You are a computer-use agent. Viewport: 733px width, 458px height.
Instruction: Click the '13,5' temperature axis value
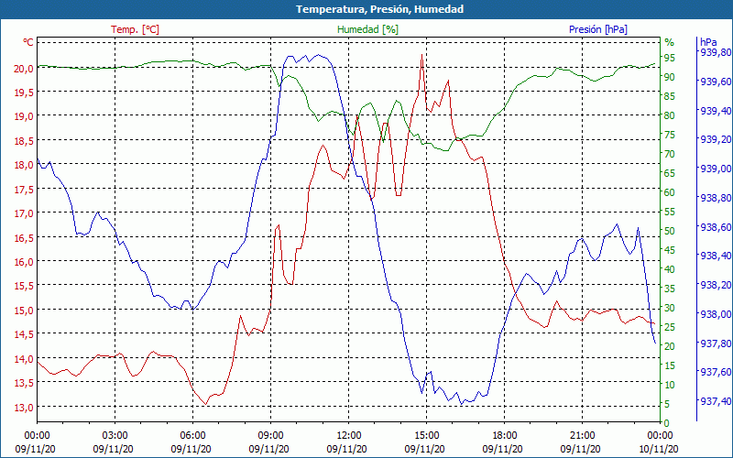pyautogui.click(x=24, y=383)
